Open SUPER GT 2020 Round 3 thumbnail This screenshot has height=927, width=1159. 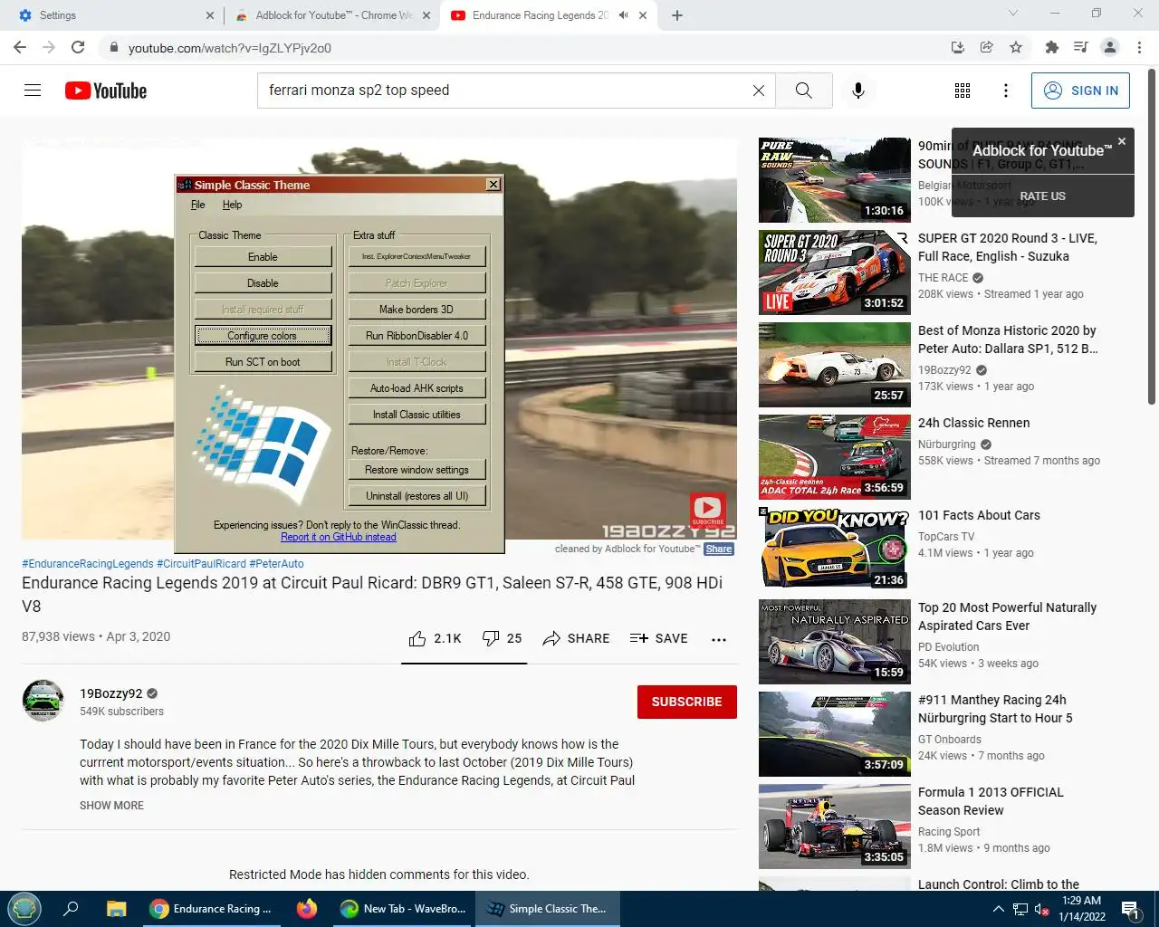tap(835, 272)
